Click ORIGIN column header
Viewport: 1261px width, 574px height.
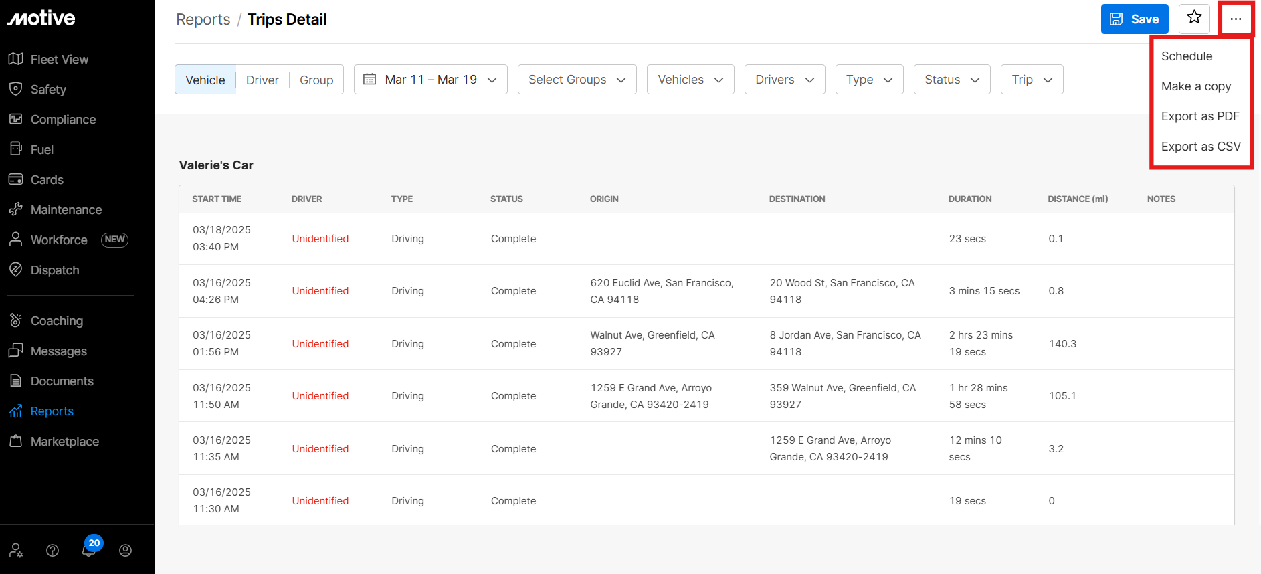(x=604, y=199)
